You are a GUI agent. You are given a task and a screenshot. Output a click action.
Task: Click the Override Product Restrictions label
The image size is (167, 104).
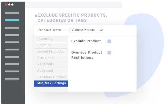(x=86, y=55)
